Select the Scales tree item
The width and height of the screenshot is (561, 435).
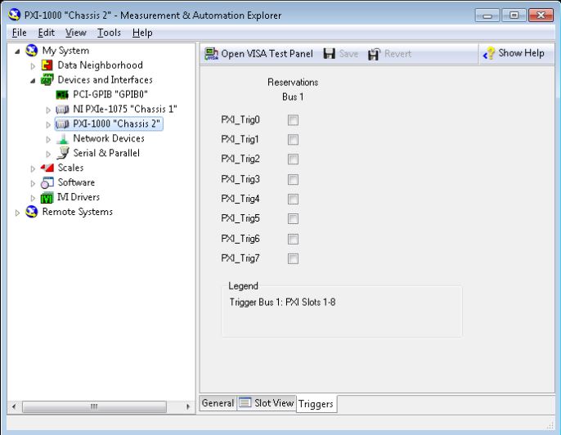[x=70, y=168]
